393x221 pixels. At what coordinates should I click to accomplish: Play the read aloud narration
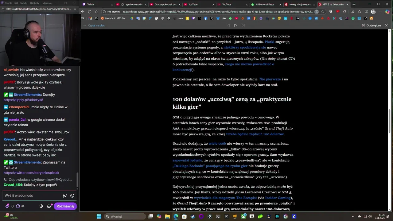tap(235, 25)
